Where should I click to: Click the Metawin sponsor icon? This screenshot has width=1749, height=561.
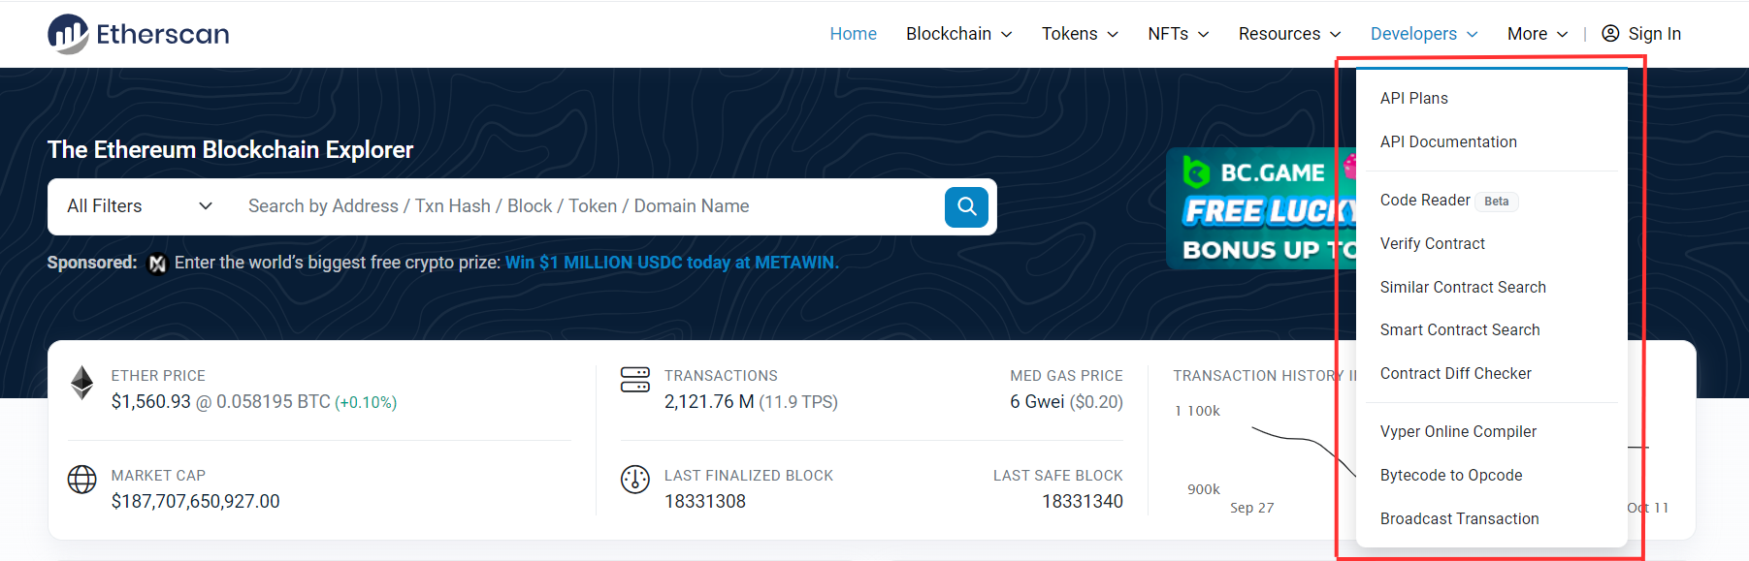click(x=157, y=263)
